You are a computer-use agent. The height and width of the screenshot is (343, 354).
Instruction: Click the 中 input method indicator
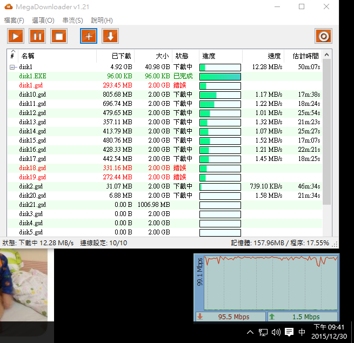coord(302,332)
